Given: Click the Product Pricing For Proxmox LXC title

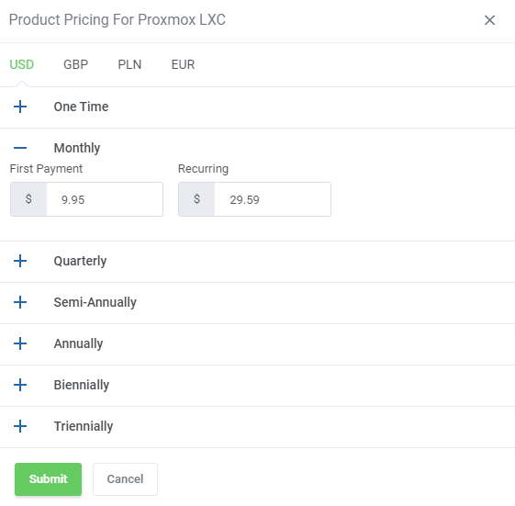Looking at the screenshot, I should 118,19.
